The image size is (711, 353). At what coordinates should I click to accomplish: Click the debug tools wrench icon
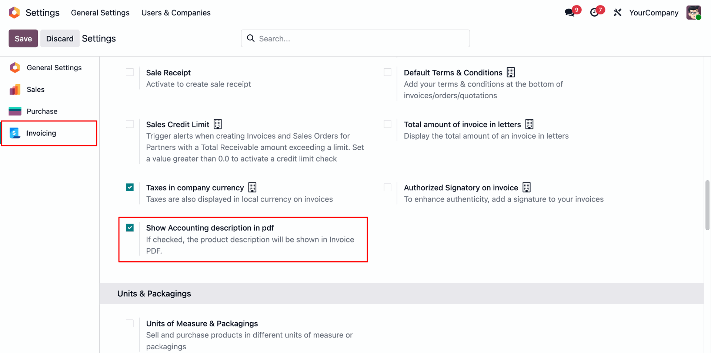pyautogui.click(x=617, y=13)
